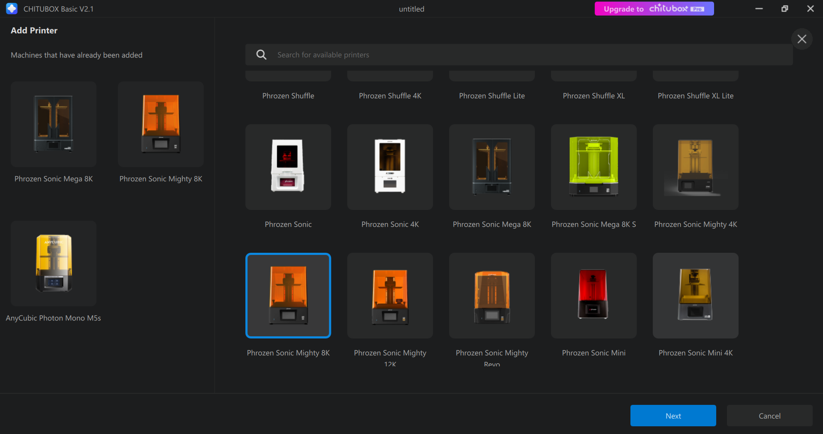Click the Phrozen Shuffle XL Lite label
Viewport: 823px width, 434px height.
pos(696,96)
